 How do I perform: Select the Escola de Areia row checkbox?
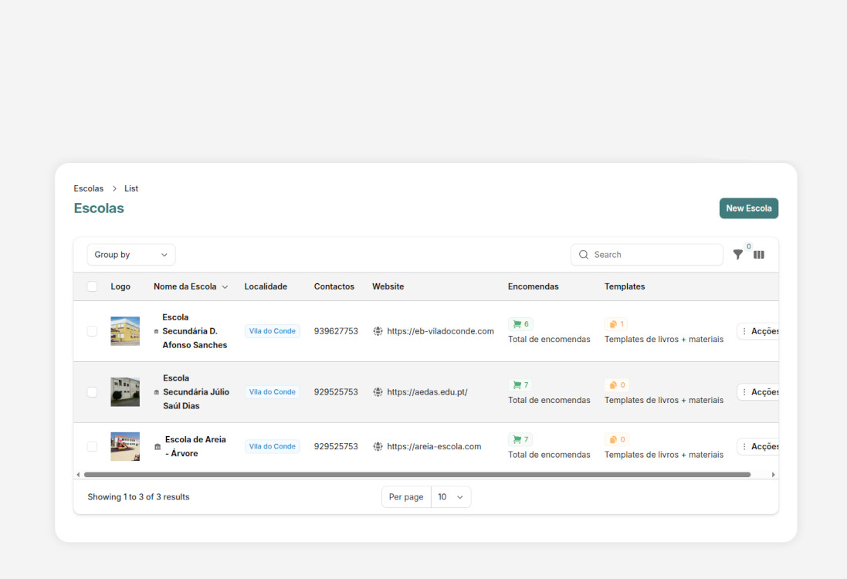coord(93,446)
